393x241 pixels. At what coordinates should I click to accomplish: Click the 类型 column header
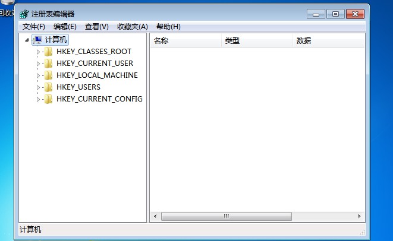(x=257, y=40)
